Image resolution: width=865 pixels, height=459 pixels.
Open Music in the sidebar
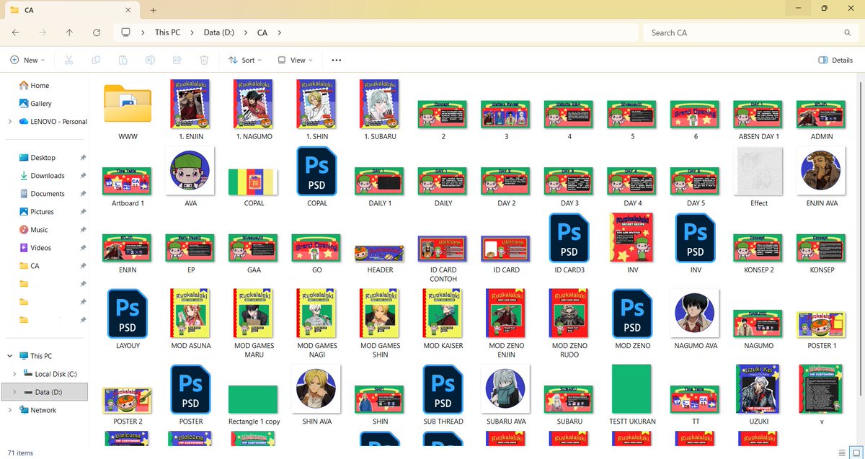33,230
